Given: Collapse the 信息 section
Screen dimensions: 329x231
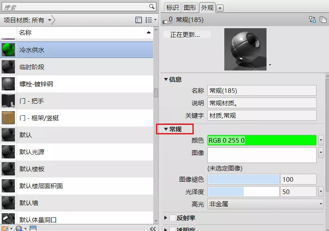Looking at the screenshot, I should pos(166,79).
